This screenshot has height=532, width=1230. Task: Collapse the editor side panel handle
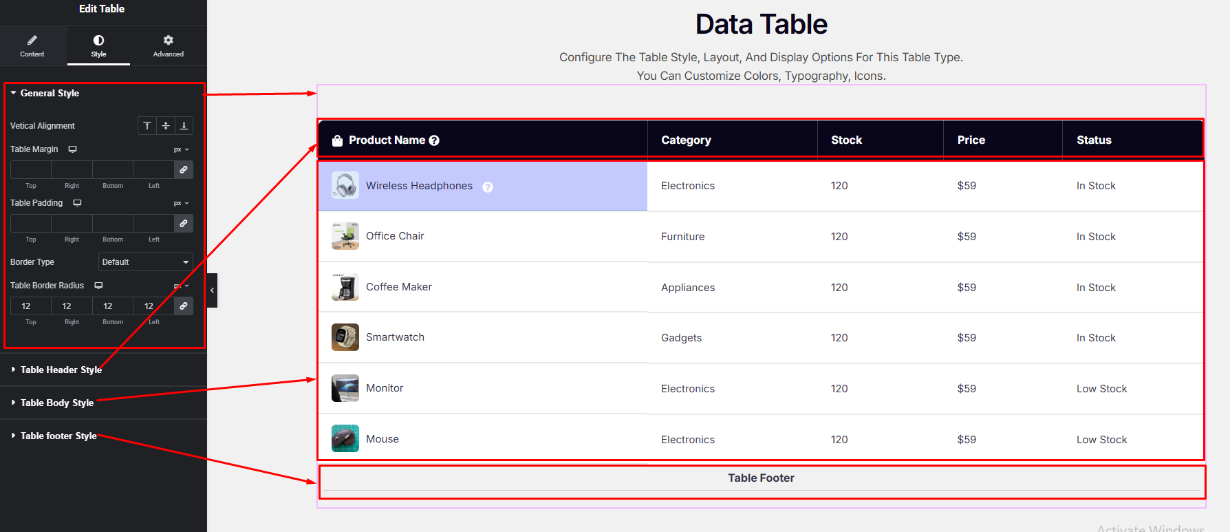coord(212,290)
